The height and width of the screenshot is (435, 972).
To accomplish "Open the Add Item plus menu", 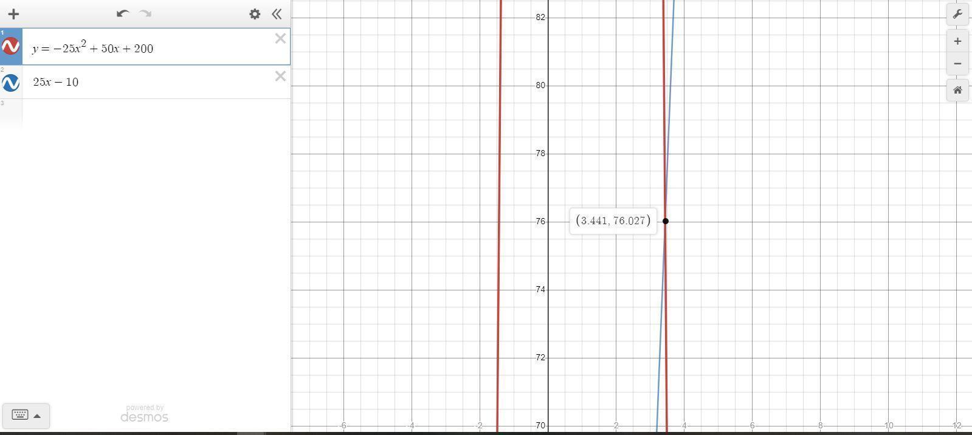I will [x=13, y=14].
